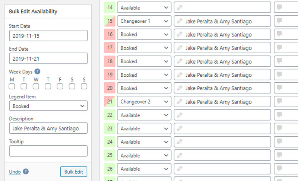Image resolution: width=298 pixels, height=181 pixels.
Task: Click the split-color day 21 date cell
Action: pos(110,101)
